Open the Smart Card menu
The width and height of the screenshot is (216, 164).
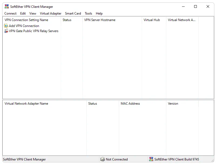[73, 13]
